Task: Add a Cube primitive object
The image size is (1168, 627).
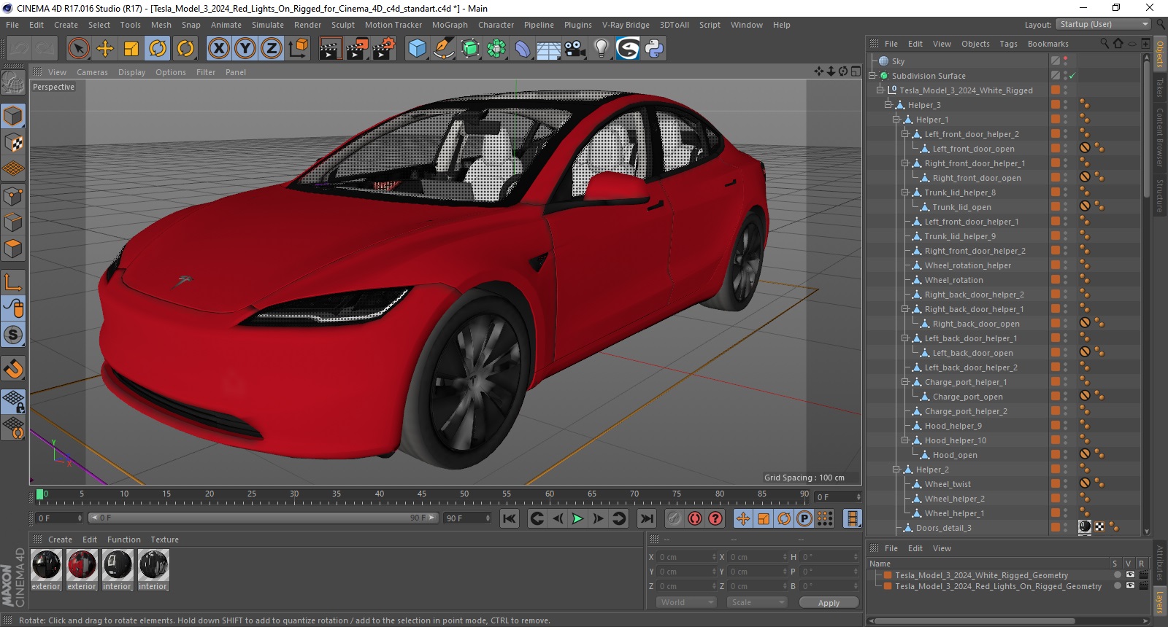Action: pos(417,49)
